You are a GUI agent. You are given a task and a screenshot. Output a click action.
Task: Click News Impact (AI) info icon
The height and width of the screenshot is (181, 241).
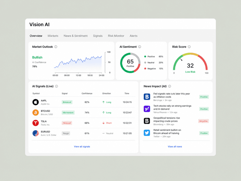coord(169,86)
